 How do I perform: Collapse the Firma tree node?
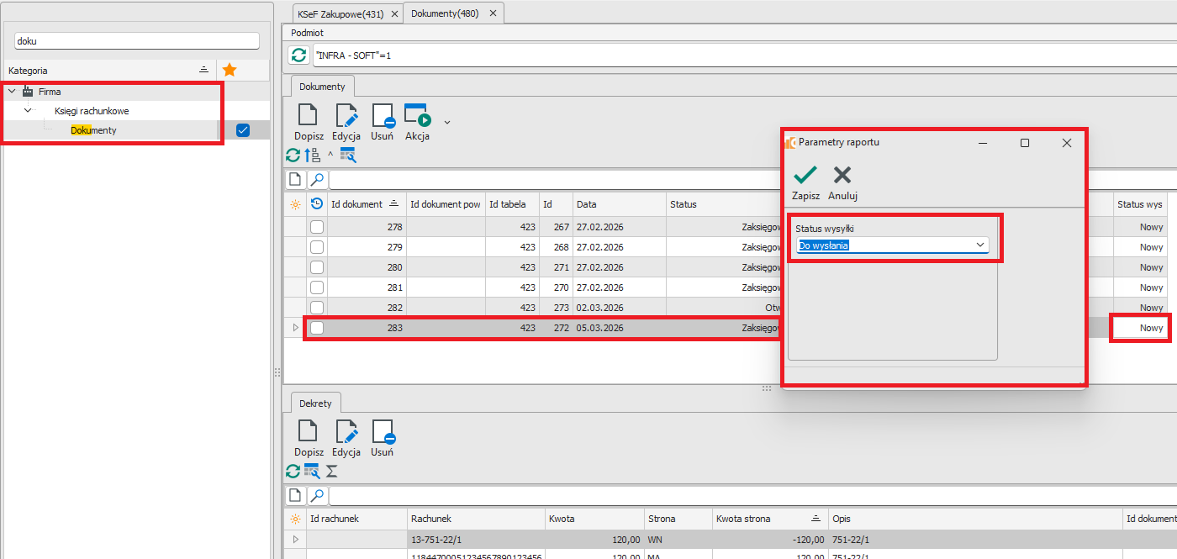(x=12, y=92)
